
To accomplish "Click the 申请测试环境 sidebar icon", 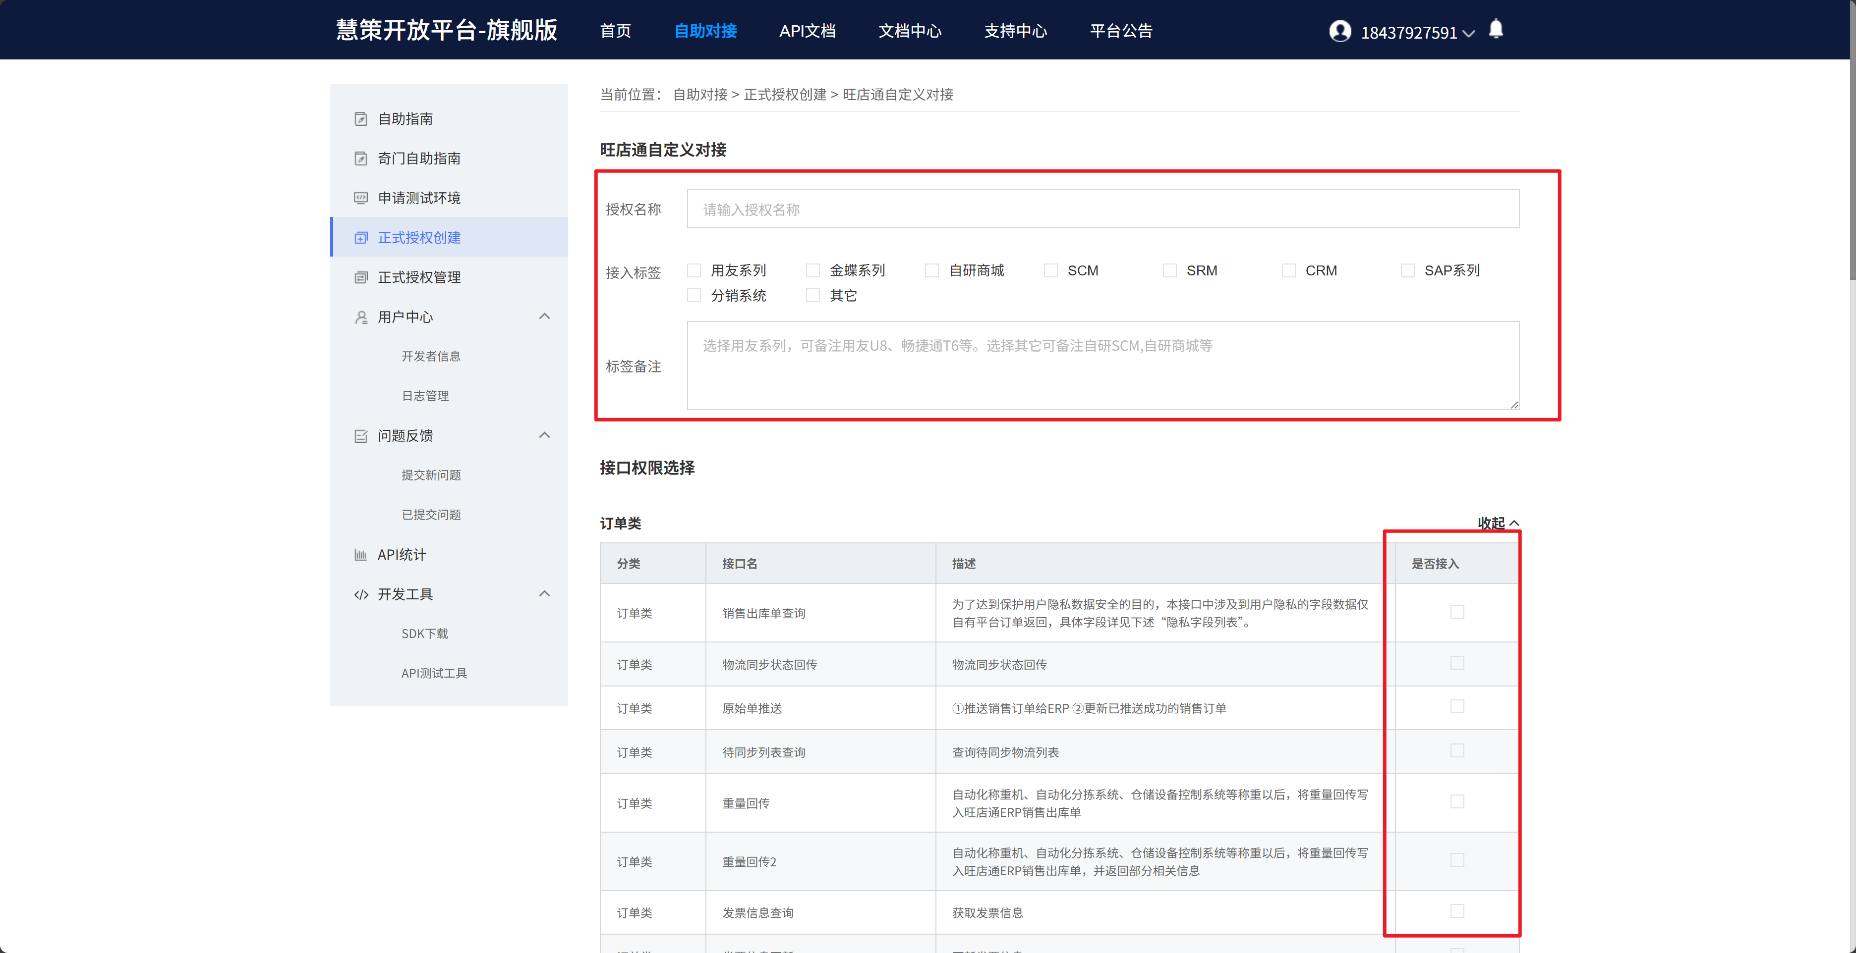I will (x=361, y=198).
